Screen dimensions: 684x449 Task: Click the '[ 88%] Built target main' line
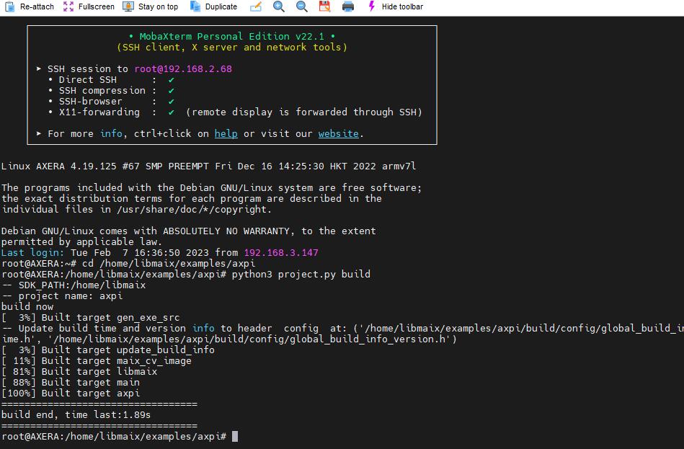(71, 383)
